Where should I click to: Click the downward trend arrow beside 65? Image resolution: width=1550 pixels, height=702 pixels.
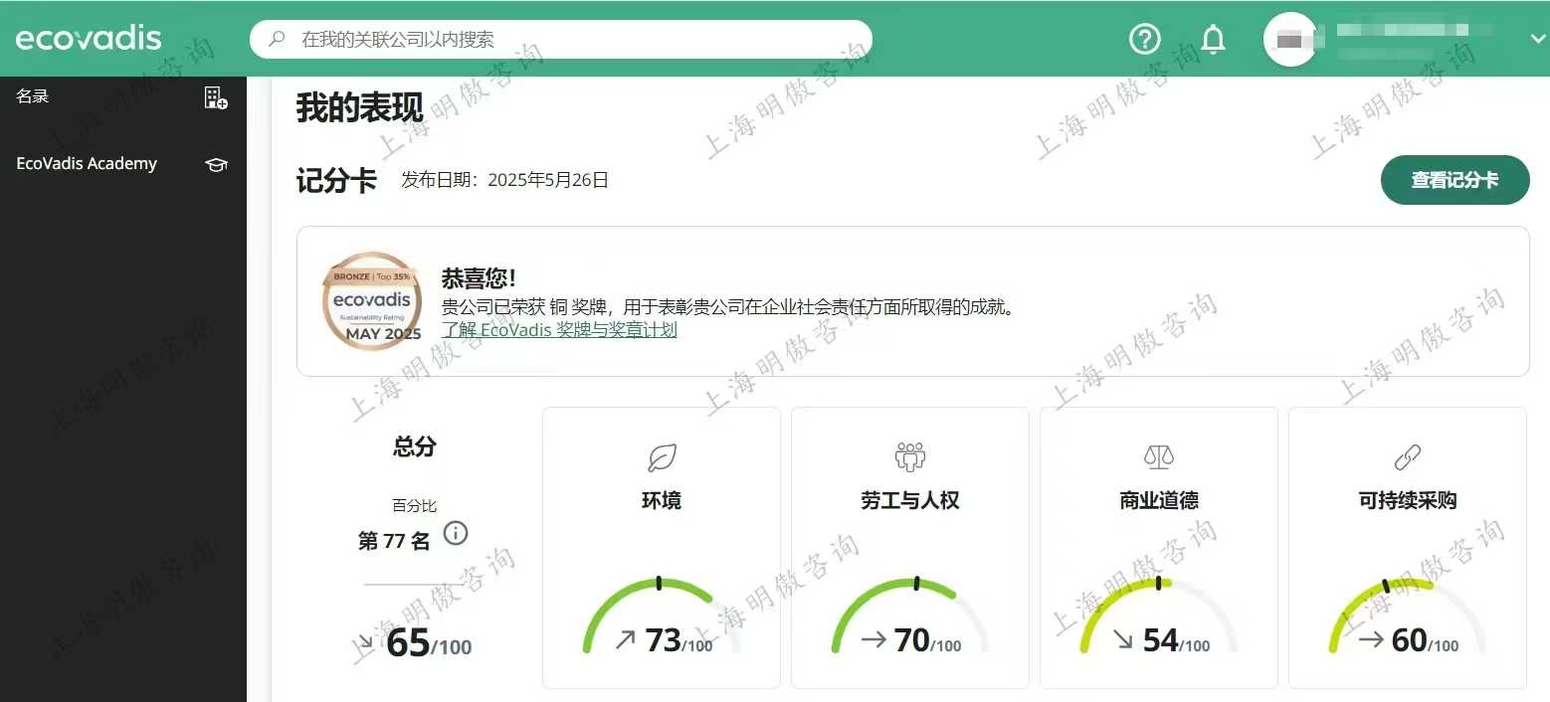pyautogui.click(x=366, y=642)
